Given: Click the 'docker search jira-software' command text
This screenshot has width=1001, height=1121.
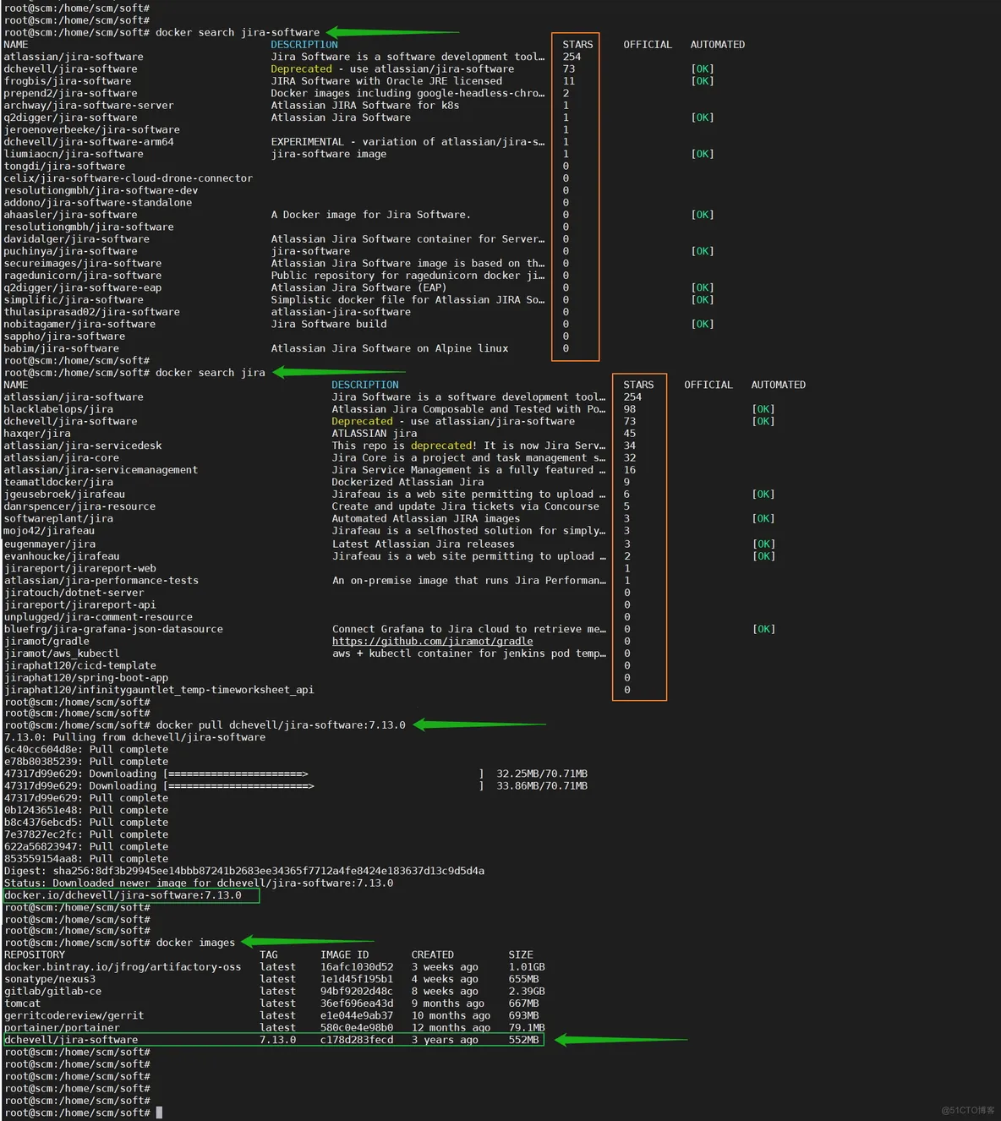Looking at the screenshot, I should [x=238, y=33].
